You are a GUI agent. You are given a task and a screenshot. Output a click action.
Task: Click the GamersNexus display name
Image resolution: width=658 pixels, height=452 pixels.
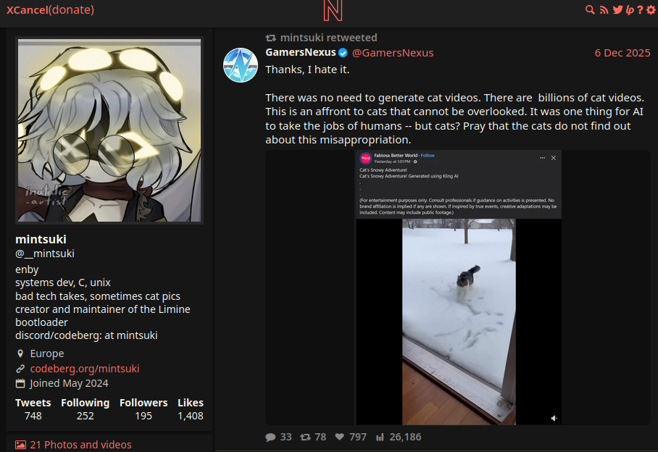click(x=301, y=52)
